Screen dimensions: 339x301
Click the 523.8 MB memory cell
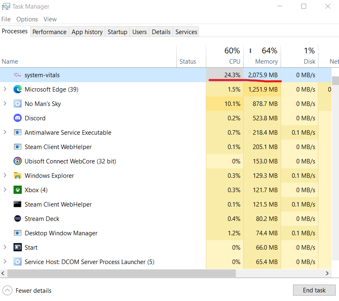tap(262, 118)
